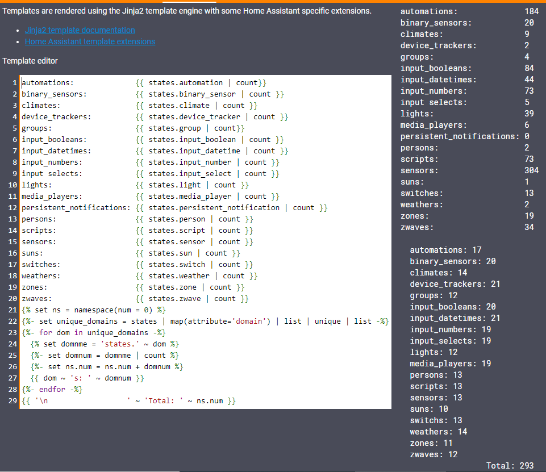Place cursor on 'states.binary_sensor | count' code
Screen dimensions: 546x472
point(209,94)
